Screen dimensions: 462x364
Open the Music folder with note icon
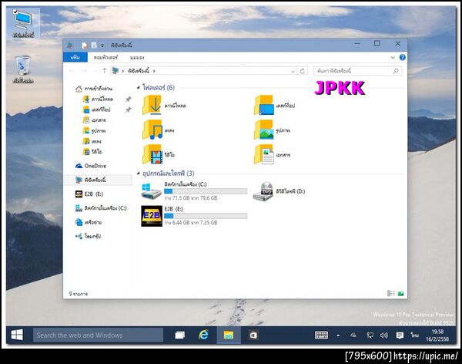click(152, 130)
